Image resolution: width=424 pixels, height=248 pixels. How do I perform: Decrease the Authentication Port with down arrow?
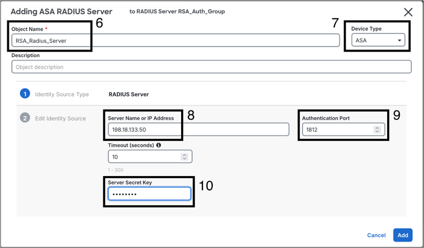[377, 132]
